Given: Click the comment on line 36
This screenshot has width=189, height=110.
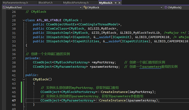Looking at the screenshot, I should pos(48,54).
